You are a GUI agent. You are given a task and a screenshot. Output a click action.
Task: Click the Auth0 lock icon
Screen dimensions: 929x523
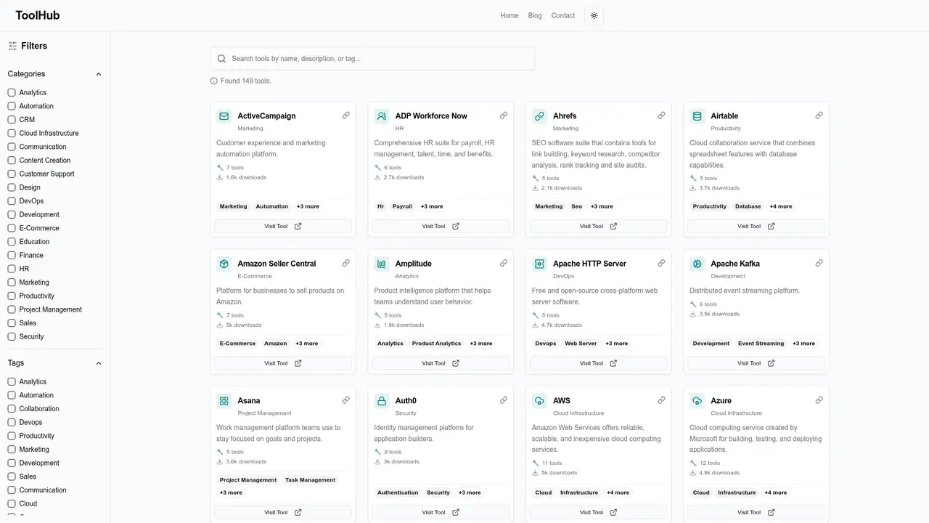[x=382, y=401]
